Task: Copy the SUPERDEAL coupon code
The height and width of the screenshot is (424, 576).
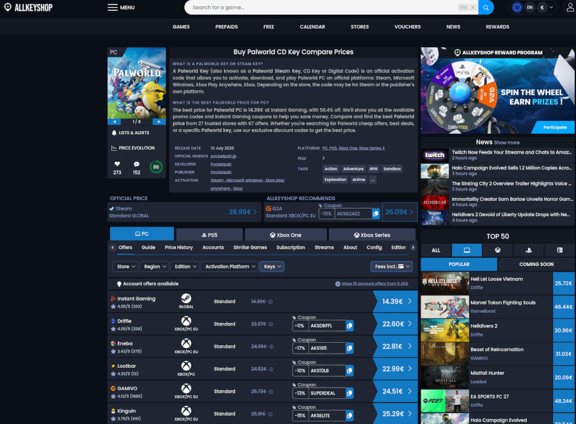Action: pos(349,393)
